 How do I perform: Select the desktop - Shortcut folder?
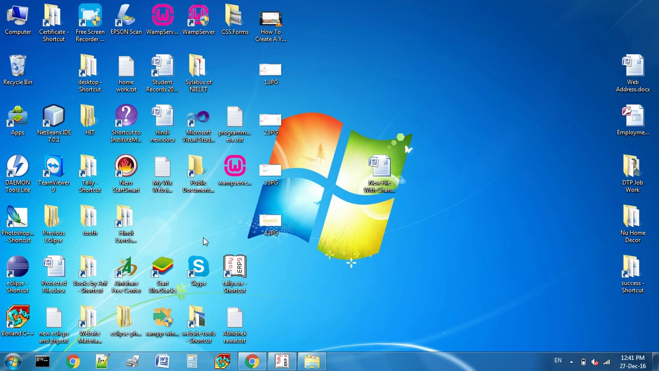click(x=90, y=74)
